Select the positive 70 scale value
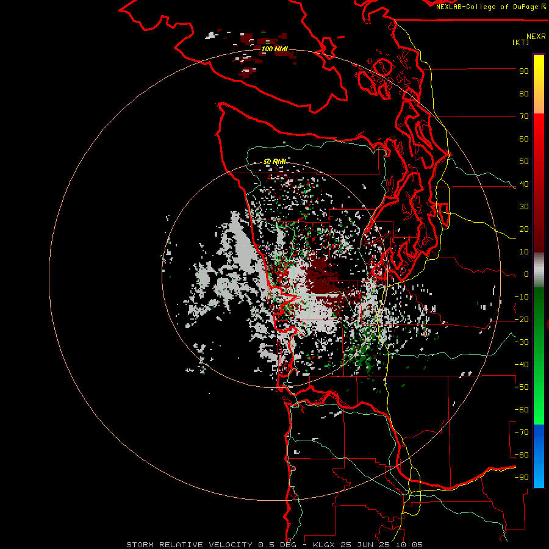Image resolution: width=549 pixels, height=549 pixels. pyautogui.click(x=524, y=117)
